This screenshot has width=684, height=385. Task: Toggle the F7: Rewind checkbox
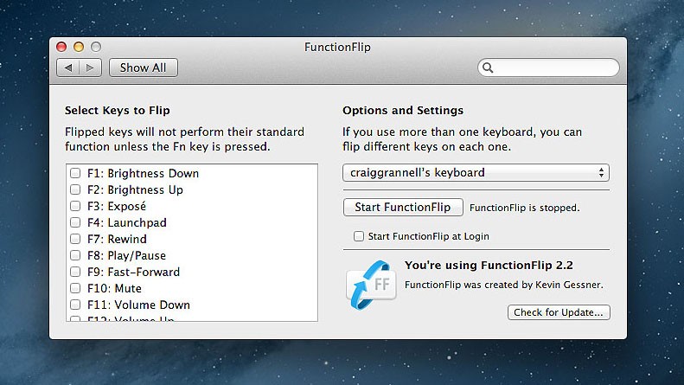(76, 239)
